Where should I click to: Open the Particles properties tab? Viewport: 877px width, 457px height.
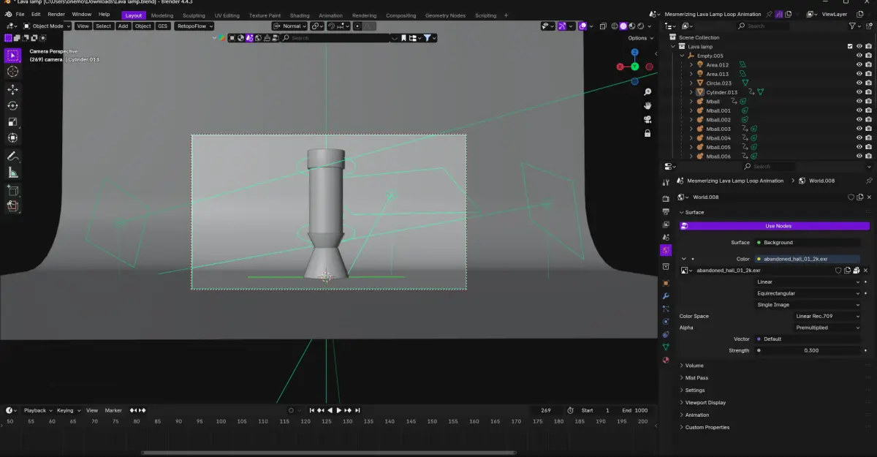pyautogui.click(x=665, y=309)
